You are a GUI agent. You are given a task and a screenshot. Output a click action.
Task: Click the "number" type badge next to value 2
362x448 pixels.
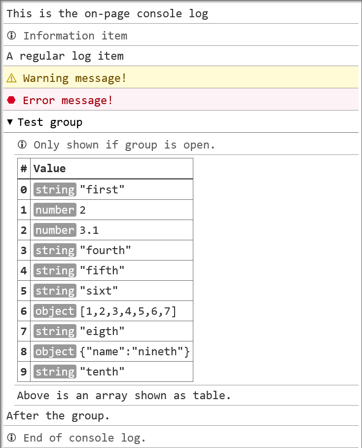tap(55, 210)
